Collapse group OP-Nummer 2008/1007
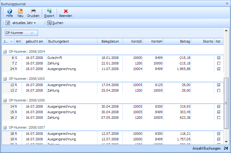231x153 pixels. [x=5, y=128]
